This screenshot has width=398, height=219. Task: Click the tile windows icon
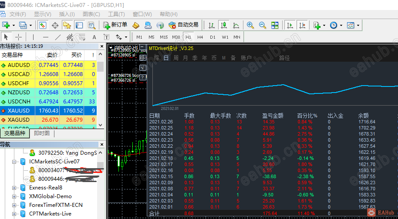click(275, 25)
